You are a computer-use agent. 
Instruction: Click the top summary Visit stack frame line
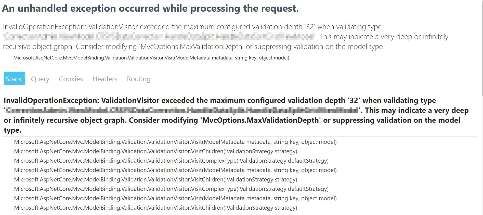click(151, 58)
